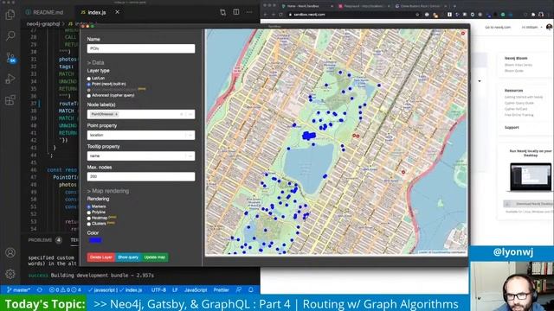The width and height of the screenshot is (554, 311).
Task: Open user name dropdown in sandbox page header
Action: click(x=531, y=27)
